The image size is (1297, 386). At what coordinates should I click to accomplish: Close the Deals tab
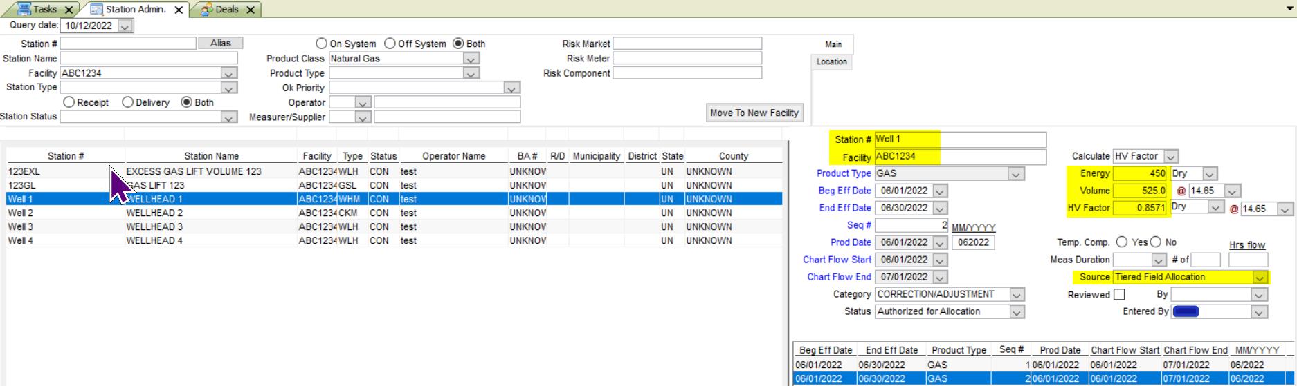(251, 10)
